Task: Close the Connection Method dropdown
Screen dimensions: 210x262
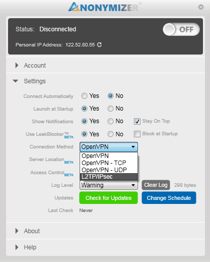Action: (x=109, y=147)
